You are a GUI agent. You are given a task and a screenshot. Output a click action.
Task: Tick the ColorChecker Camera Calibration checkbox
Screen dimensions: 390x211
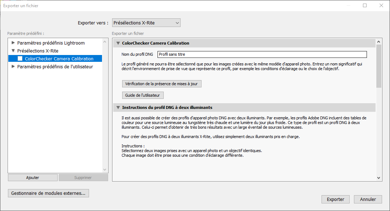(20, 59)
